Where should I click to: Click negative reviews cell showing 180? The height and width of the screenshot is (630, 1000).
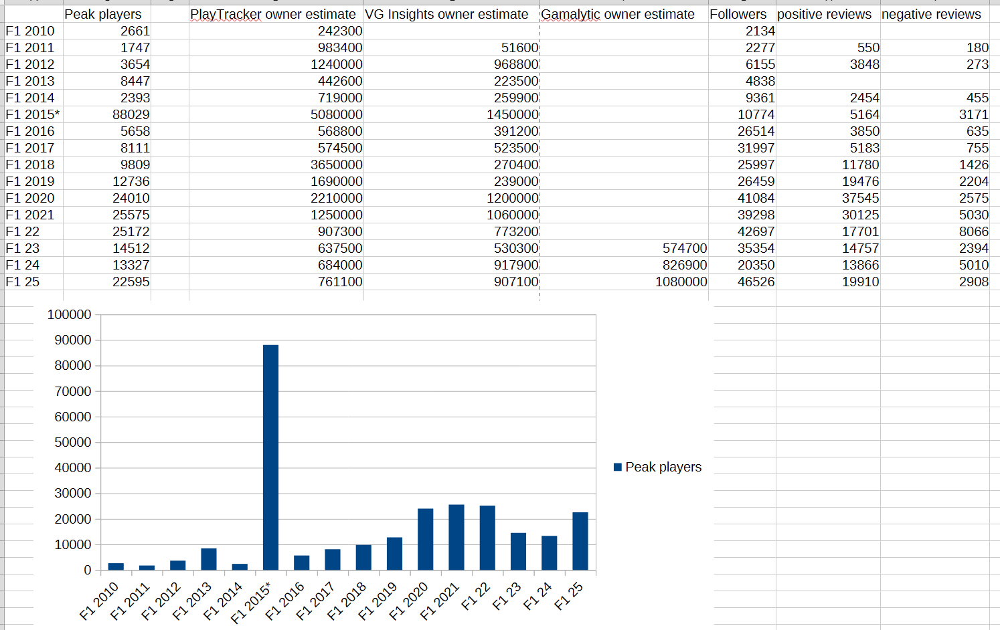(935, 47)
